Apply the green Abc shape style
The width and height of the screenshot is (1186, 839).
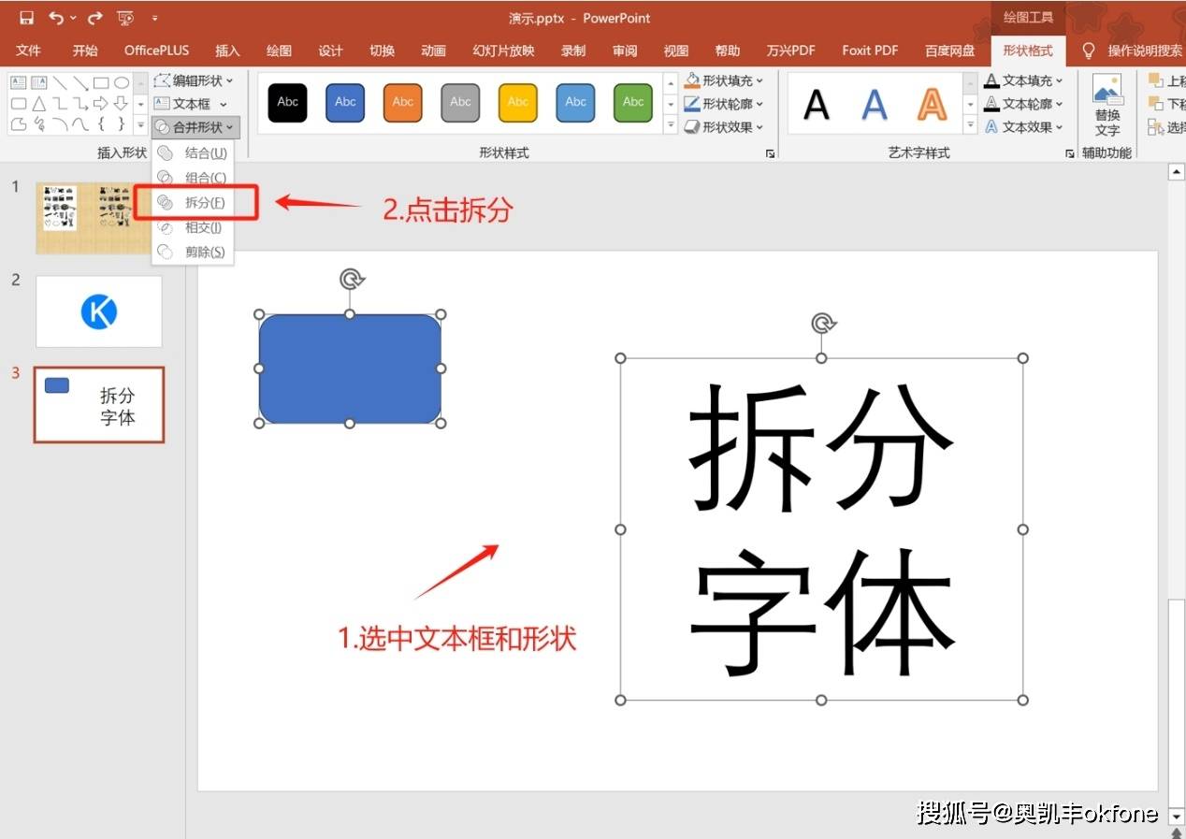(632, 103)
